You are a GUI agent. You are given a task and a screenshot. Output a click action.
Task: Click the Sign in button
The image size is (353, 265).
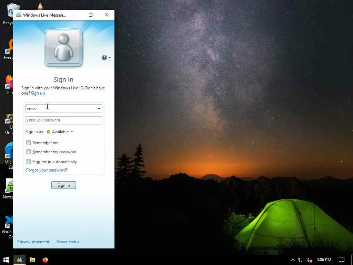point(64,185)
